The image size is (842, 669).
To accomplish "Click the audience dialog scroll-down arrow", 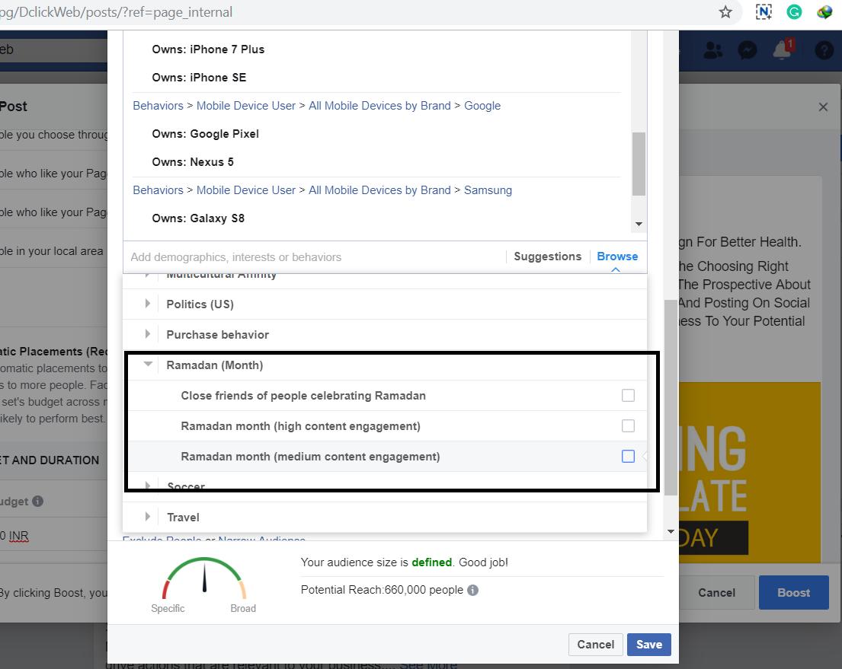I will (671, 532).
